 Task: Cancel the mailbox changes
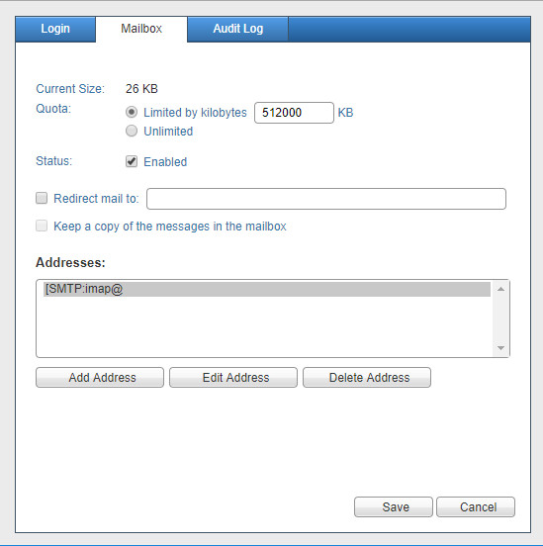476,507
